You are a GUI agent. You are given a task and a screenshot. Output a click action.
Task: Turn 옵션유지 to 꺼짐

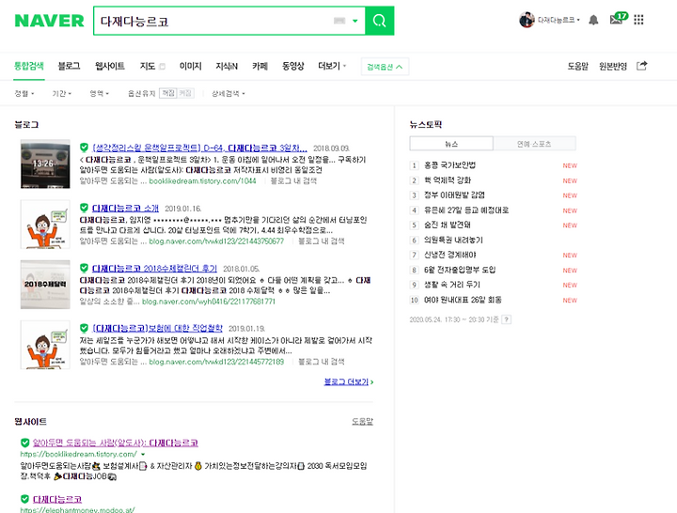[168, 93]
